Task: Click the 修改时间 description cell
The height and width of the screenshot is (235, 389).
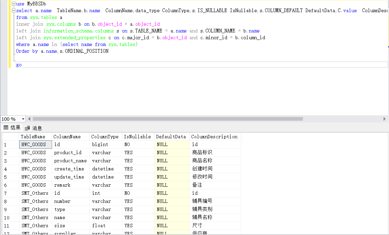Action: pyautogui.click(x=215, y=177)
